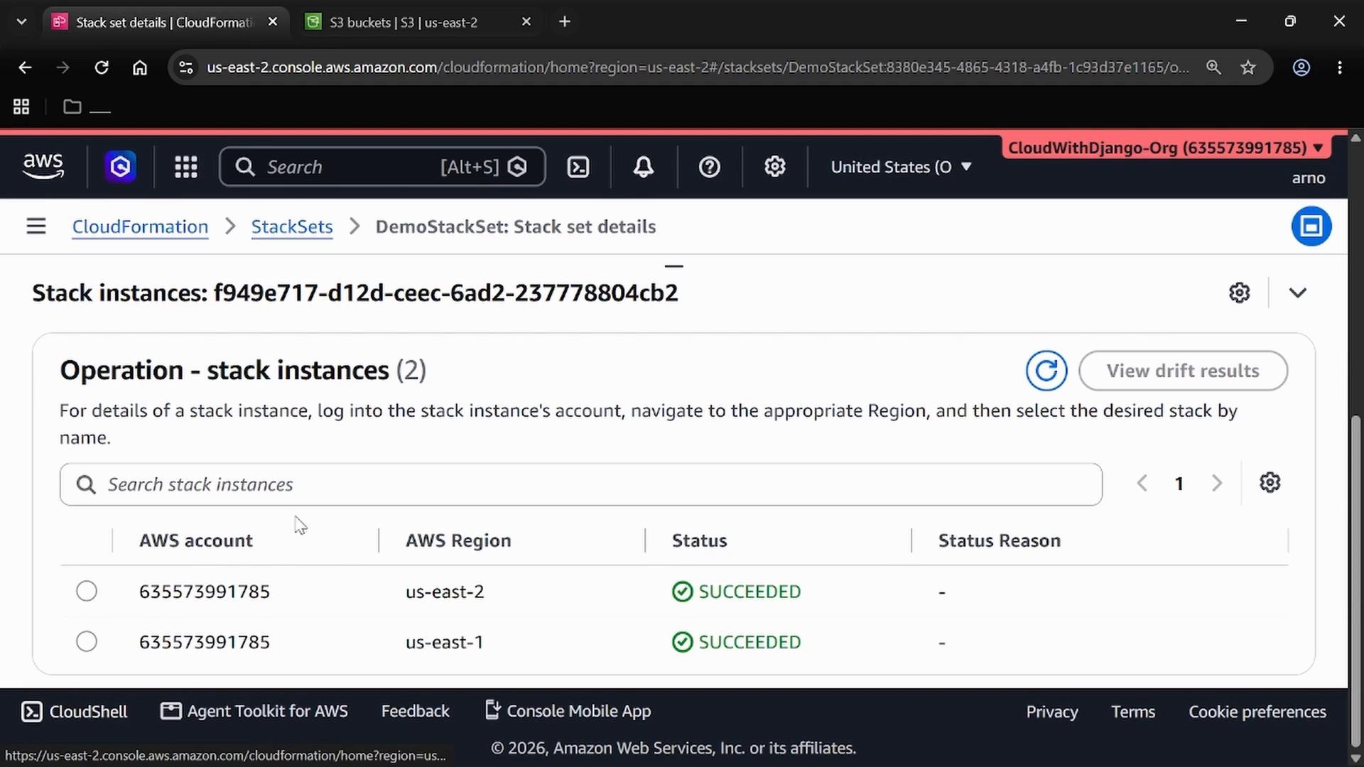Viewport: 1364px width, 767px height.
Task: Go to previous page of stack instances
Action: pyautogui.click(x=1142, y=484)
